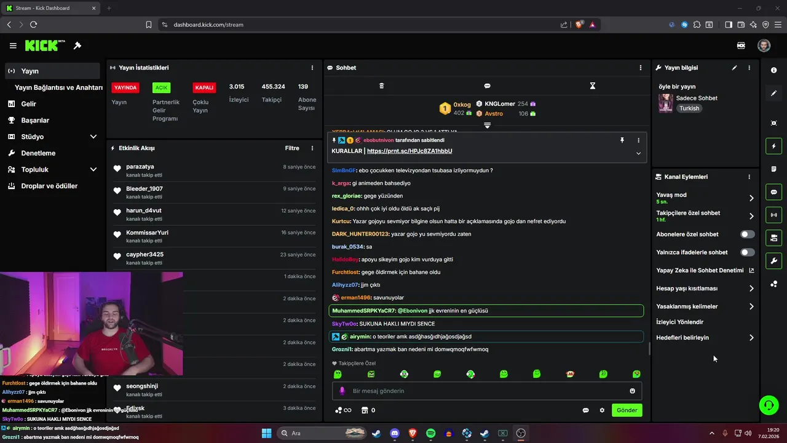This screenshot has width=787, height=443.
Task: Click the Sadece Sohbet category thumbnail
Action: click(x=665, y=103)
